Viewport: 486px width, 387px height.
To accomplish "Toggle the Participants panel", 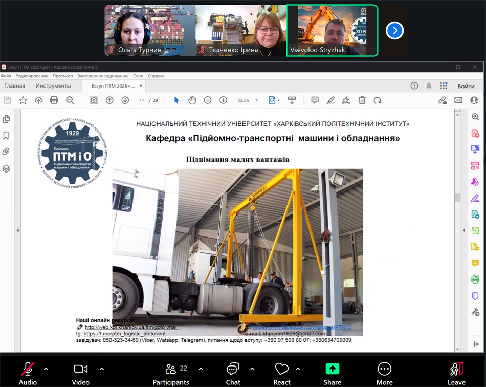I will (x=171, y=373).
